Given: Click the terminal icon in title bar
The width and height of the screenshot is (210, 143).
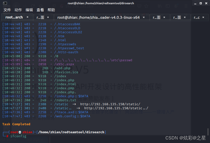Looking at the screenshot, I should click(5, 3).
